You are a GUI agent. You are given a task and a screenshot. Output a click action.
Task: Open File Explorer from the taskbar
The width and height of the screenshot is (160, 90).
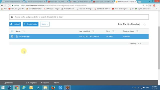tap(45, 88)
